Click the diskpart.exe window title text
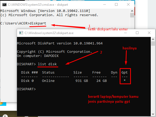156x117 pixels. 49,33
